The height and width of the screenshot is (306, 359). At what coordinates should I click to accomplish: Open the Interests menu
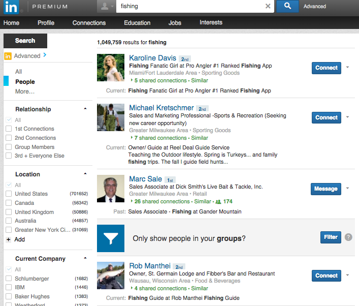tap(211, 22)
